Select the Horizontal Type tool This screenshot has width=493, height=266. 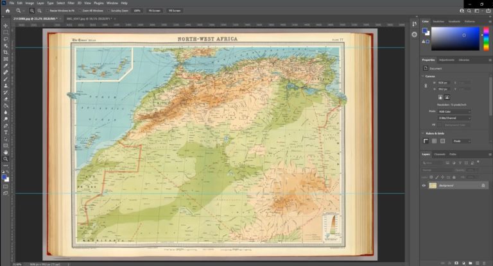pyautogui.click(x=6, y=133)
